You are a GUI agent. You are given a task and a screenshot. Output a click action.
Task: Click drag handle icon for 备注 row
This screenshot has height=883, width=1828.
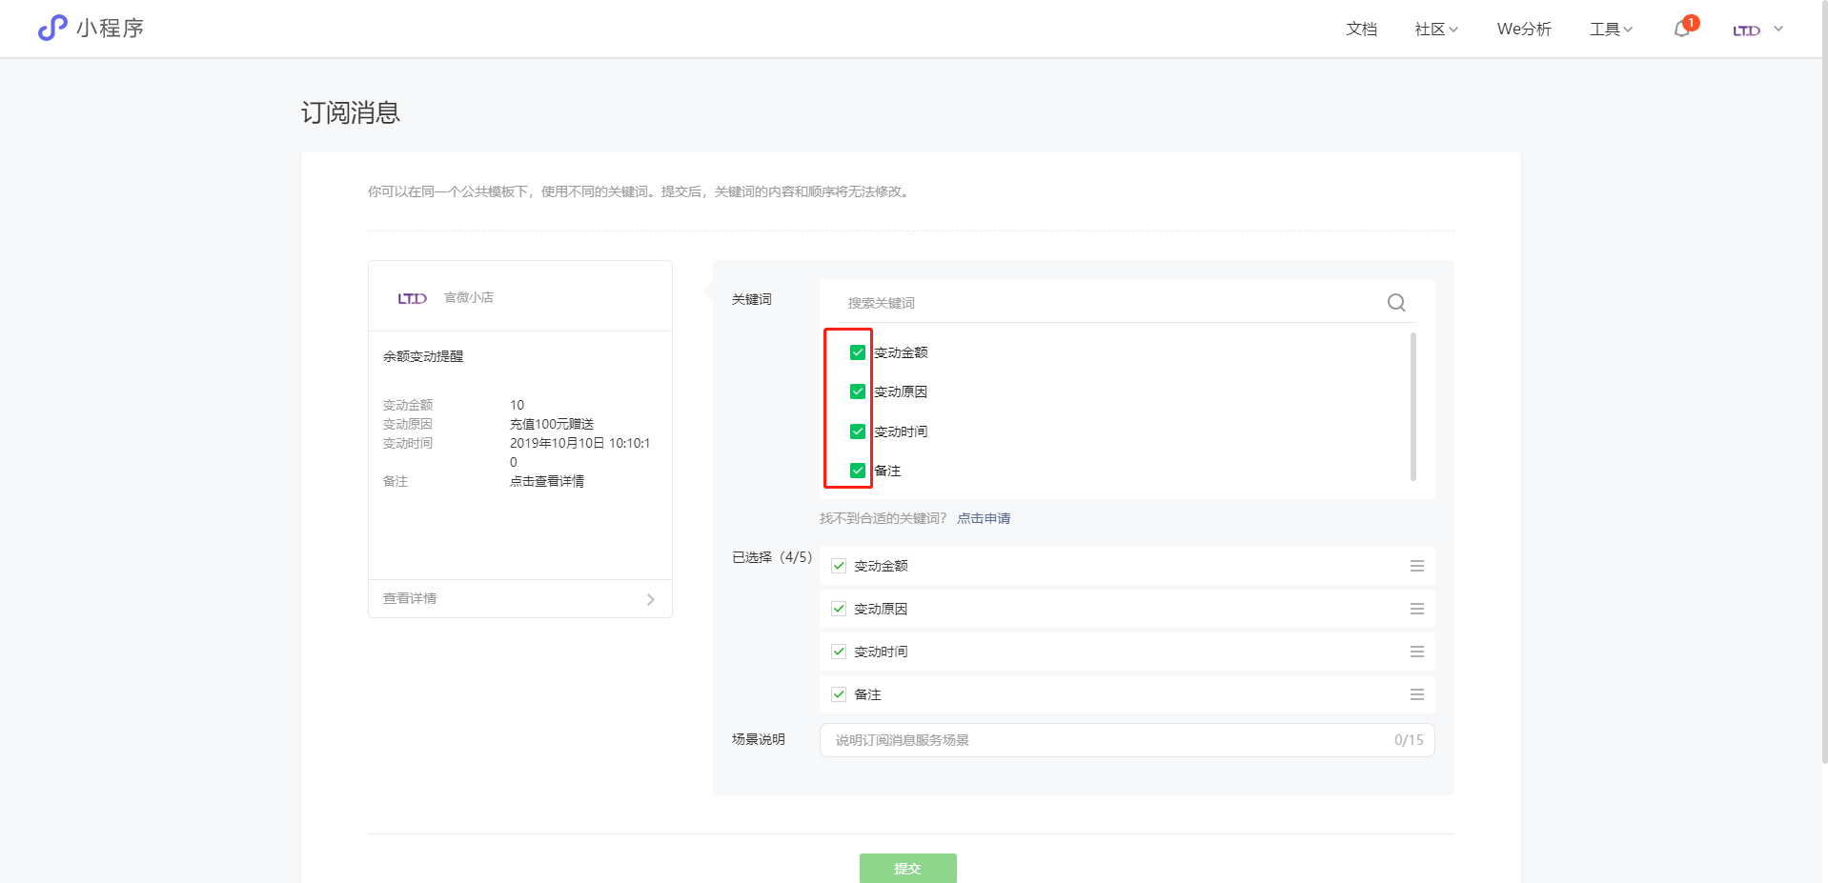pos(1416,694)
